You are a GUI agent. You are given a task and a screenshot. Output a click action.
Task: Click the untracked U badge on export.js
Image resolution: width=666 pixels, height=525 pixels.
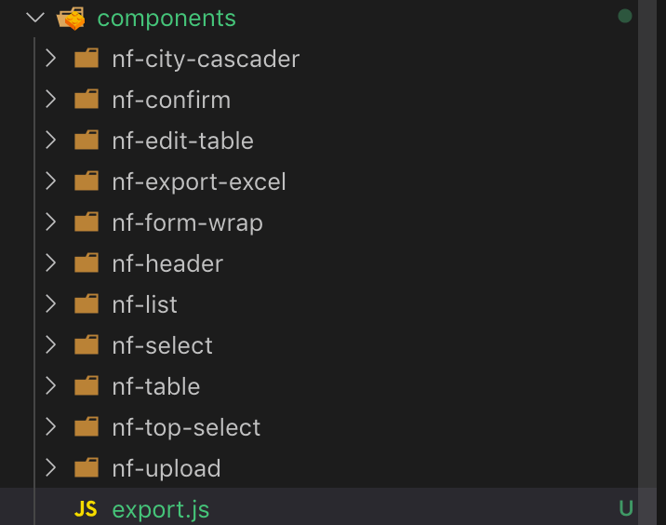tap(626, 508)
